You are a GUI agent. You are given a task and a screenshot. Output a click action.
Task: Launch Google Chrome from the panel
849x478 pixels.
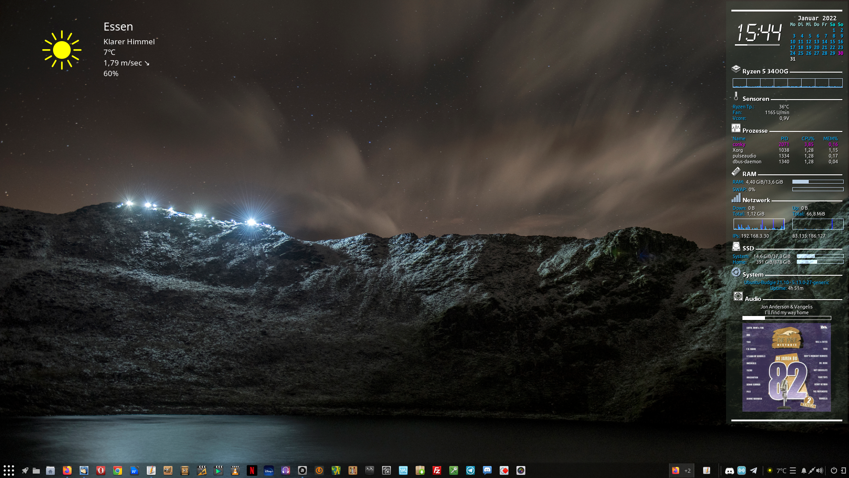coord(118,470)
